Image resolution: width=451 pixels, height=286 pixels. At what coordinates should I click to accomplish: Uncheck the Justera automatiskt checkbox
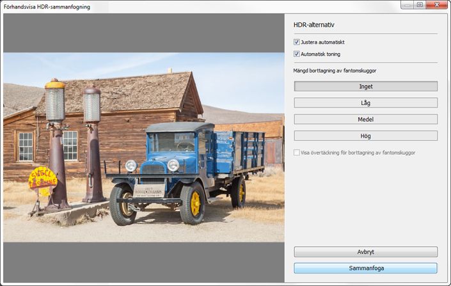pos(297,42)
